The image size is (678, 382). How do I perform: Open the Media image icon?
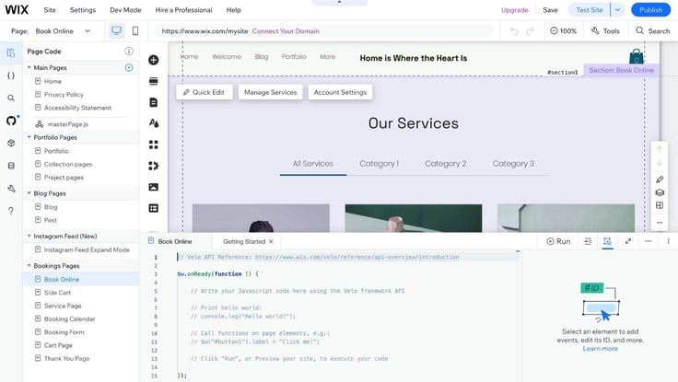[154, 187]
